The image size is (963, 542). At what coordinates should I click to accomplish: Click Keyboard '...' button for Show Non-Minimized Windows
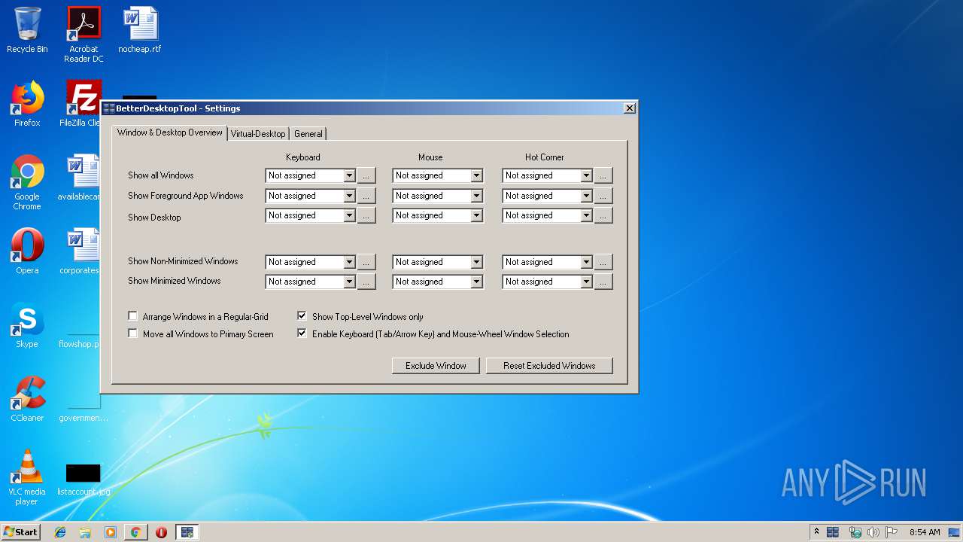coord(366,262)
